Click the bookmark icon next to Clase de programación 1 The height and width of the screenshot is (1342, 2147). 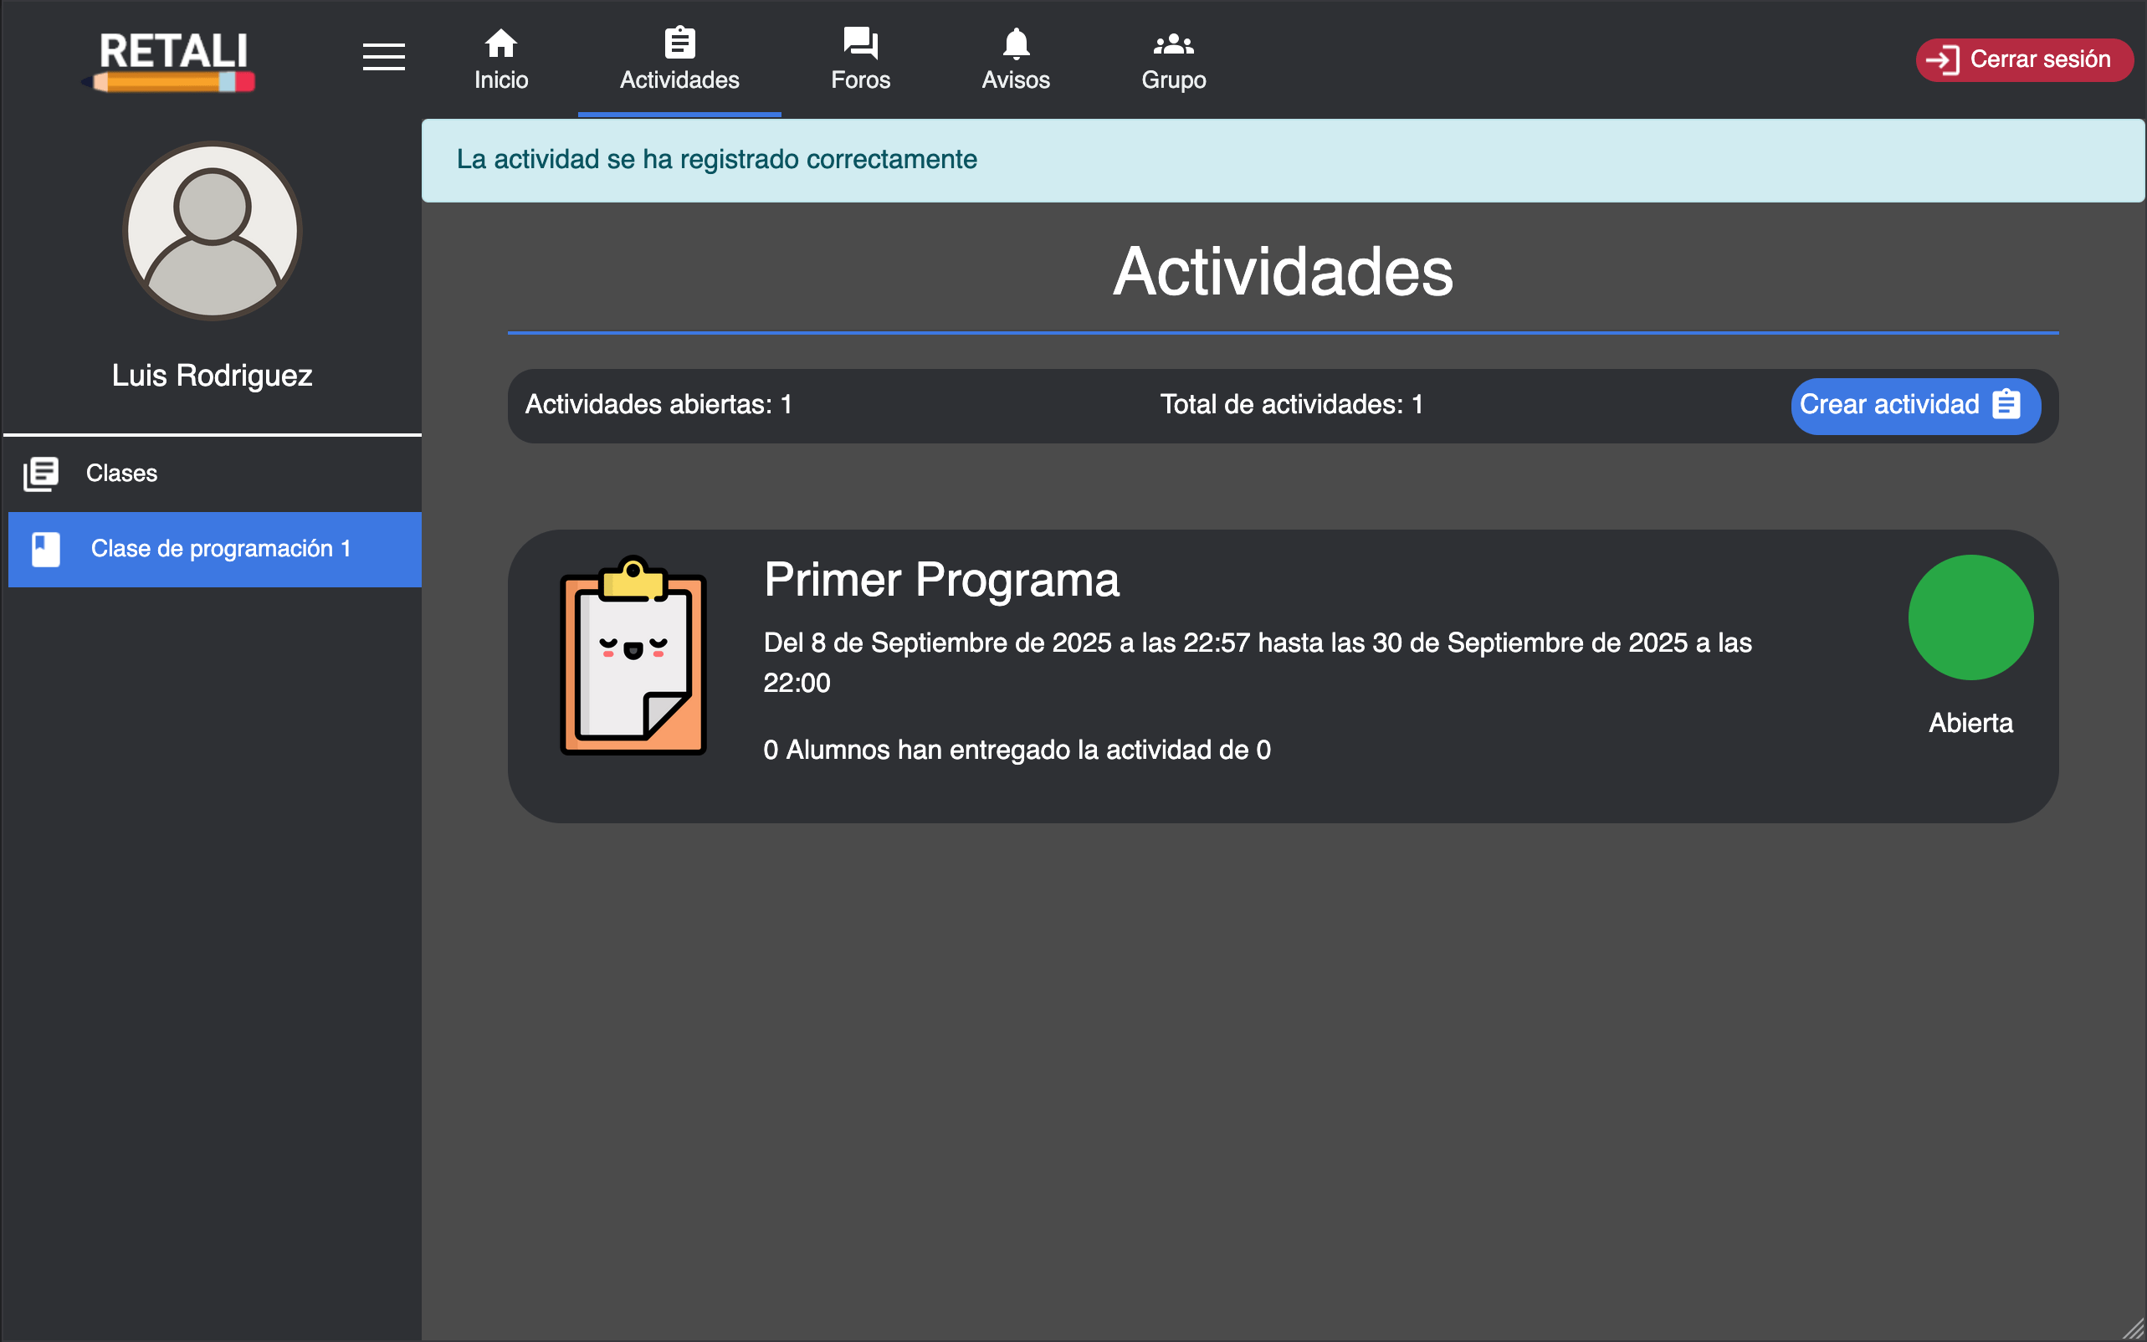(x=44, y=549)
